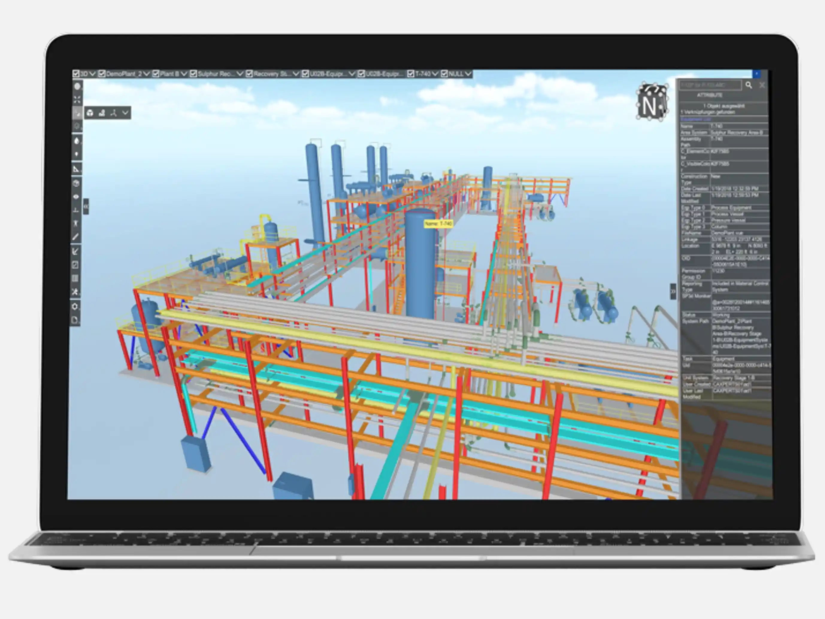Click the fit-to-view arrows icon
The image size is (825, 619).
click(77, 100)
